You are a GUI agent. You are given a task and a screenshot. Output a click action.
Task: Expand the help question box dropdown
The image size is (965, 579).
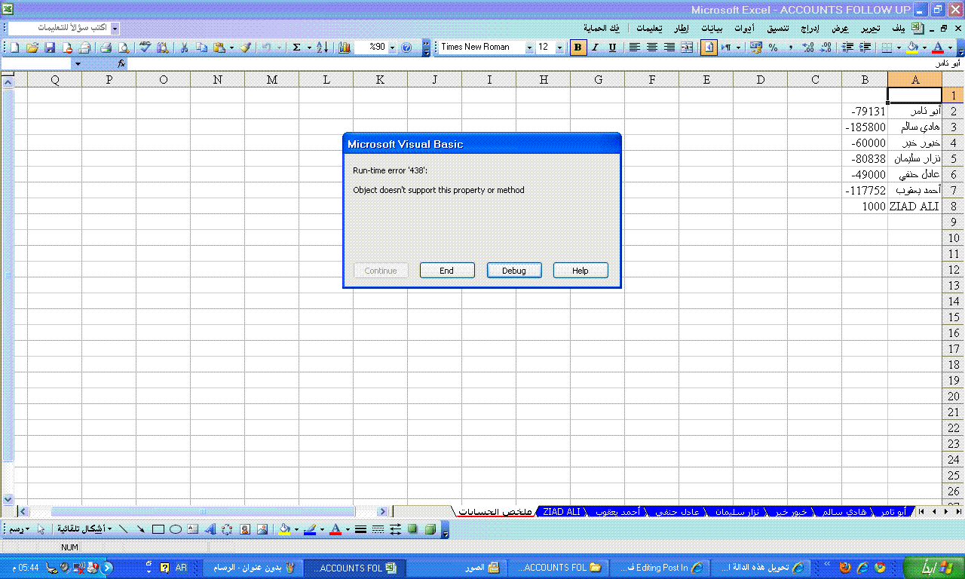coord(115,28)
